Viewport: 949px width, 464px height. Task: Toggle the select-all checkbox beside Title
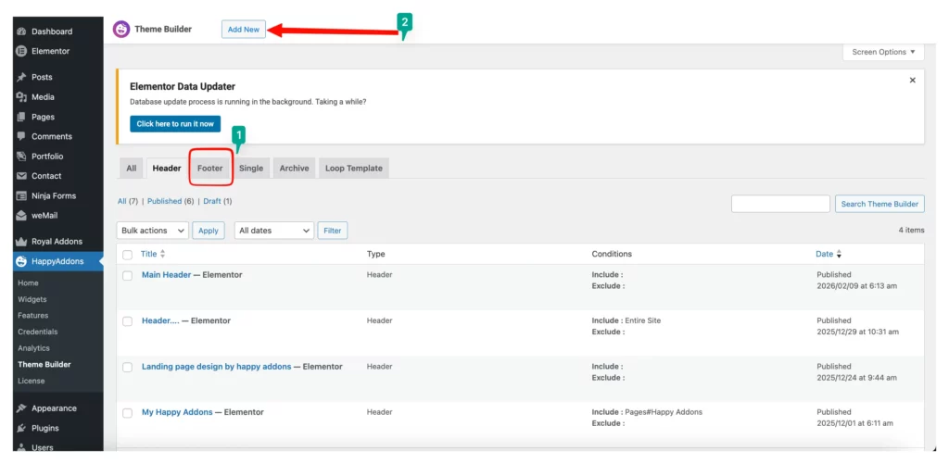tap(128, 255)
